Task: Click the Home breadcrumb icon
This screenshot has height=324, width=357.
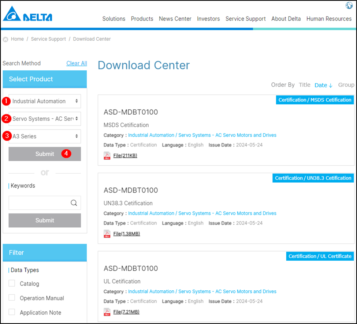Action: click(5, 39)
